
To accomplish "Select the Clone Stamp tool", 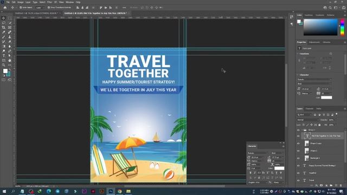I will tap(10, 37).
